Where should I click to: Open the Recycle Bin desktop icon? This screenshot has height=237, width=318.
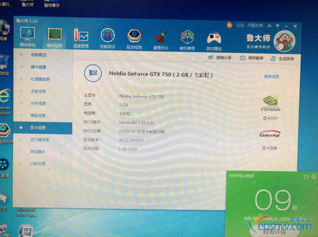tap(5, 65)
